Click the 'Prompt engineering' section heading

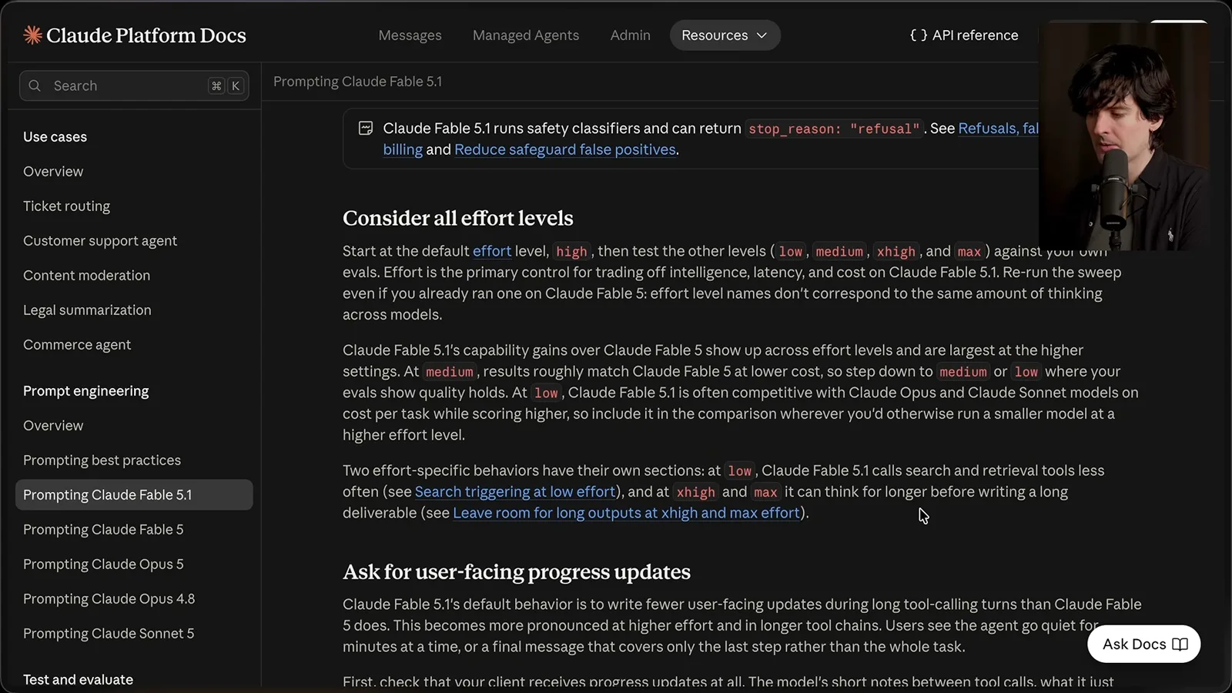point(86,391)
